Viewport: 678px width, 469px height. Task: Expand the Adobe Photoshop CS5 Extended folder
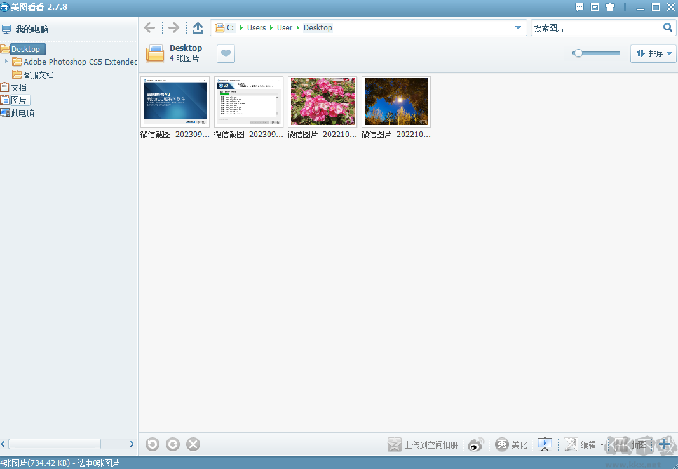point(6,62)
